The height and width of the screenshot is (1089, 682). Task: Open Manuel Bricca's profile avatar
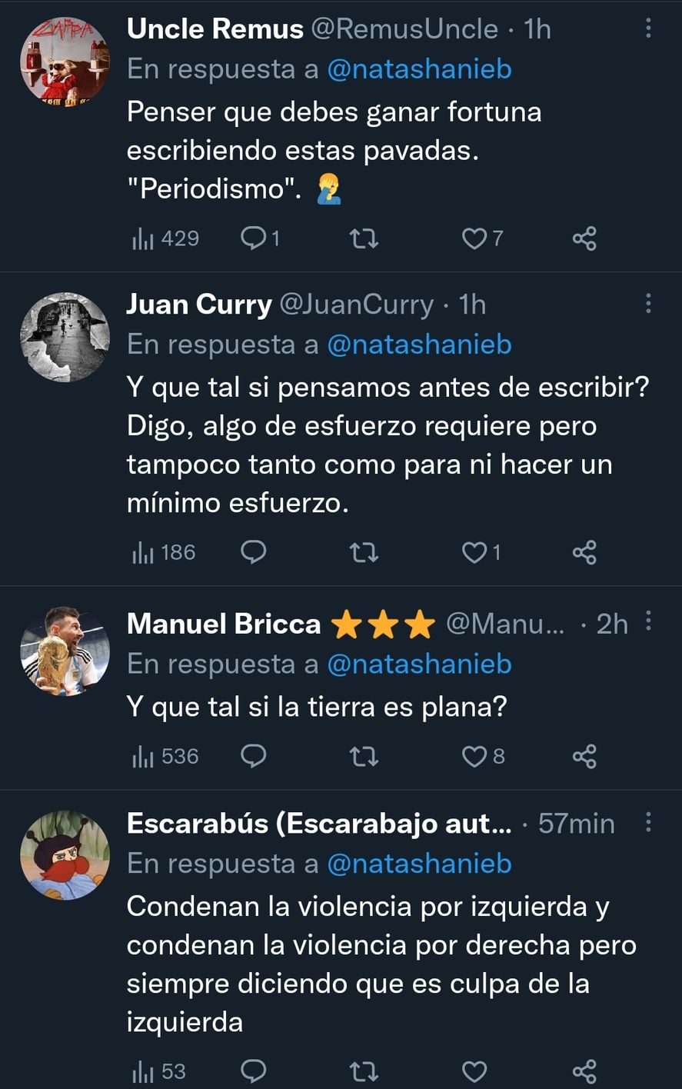tap(65, 651)
